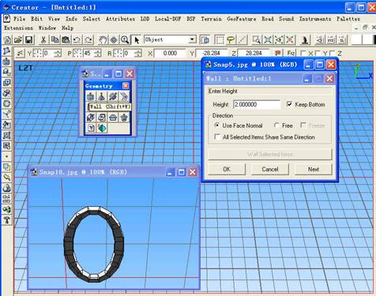This screenshot has width=376, height=296.
Task: Expand the Object mode dropdown
Action: 193,39
